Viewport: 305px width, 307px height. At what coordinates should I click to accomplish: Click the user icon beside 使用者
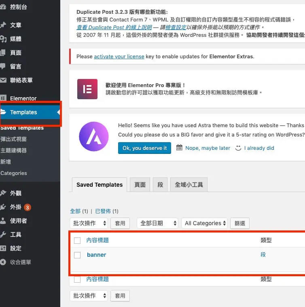click(3, 221)
